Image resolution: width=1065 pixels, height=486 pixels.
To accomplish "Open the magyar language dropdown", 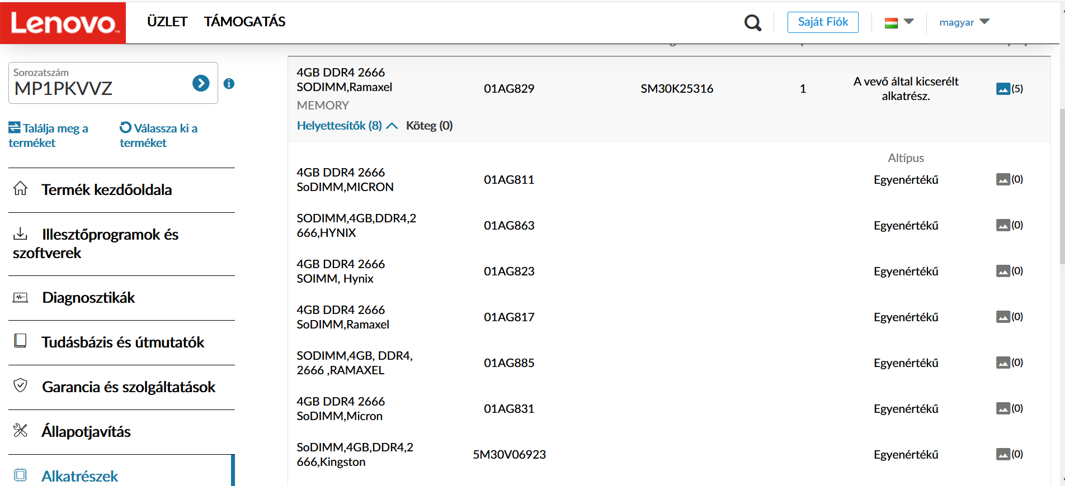I will pos(964,22).
